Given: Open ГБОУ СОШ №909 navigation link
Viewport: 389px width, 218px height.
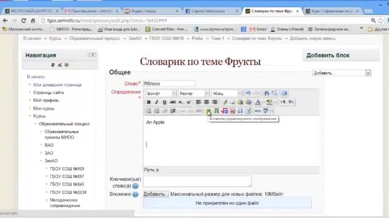Looking at the screenshot, I should pos(67,168).
